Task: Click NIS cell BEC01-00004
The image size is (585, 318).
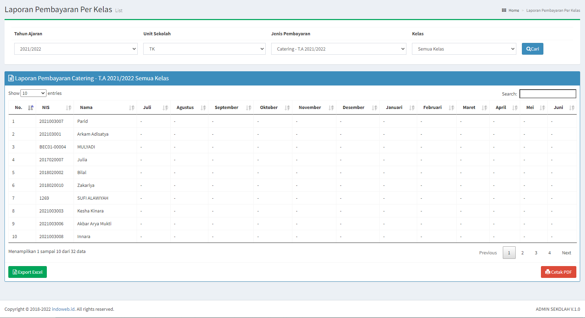Action: coord(53,147)
